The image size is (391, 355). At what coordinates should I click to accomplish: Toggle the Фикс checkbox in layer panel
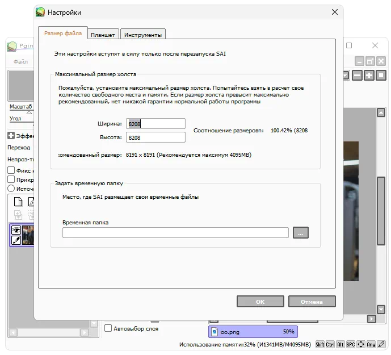[x=11, y=170]
